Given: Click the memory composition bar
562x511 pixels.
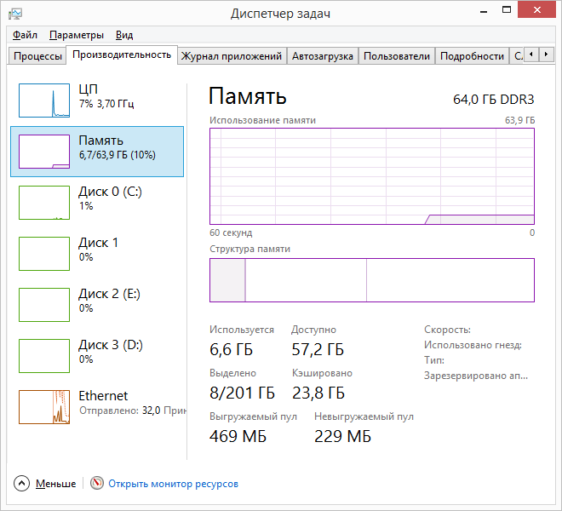Looking at the screenshot, I should 372,280.
